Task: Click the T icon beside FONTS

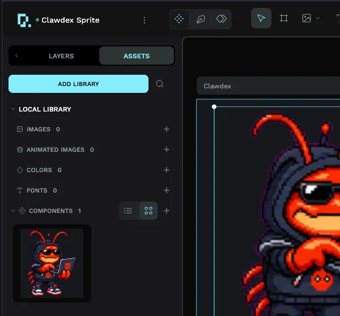Action: tap(20, 190)
